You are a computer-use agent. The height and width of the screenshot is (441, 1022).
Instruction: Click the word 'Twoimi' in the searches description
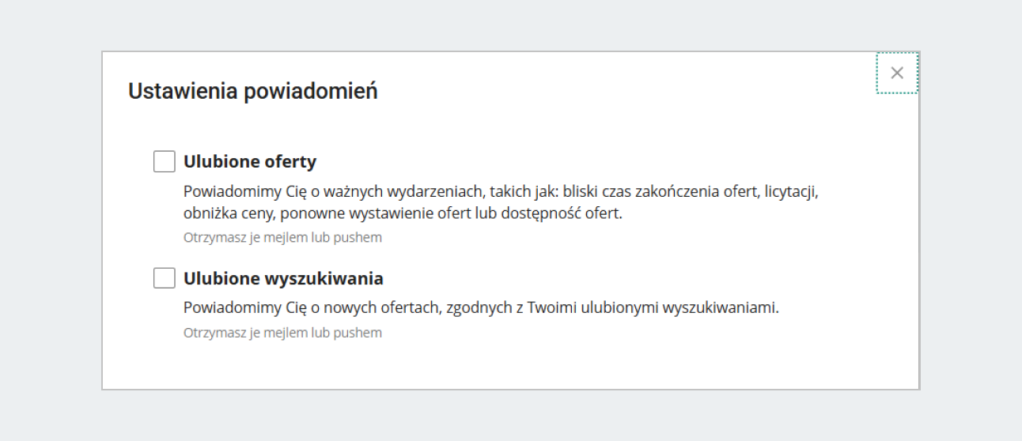(554, 307)
